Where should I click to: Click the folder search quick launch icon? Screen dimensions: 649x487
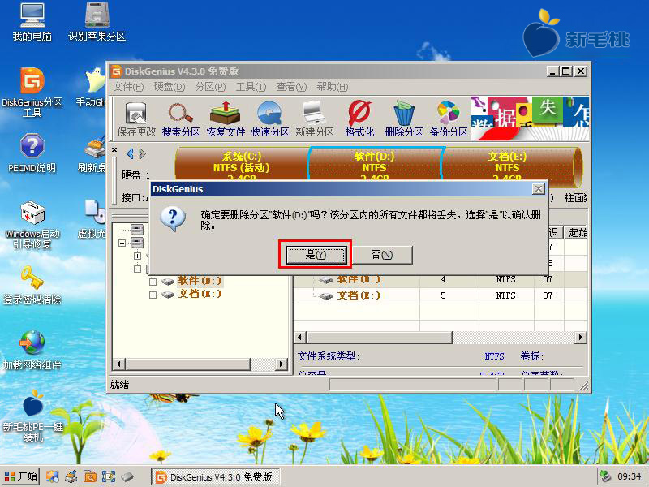(x=90, y=476)
